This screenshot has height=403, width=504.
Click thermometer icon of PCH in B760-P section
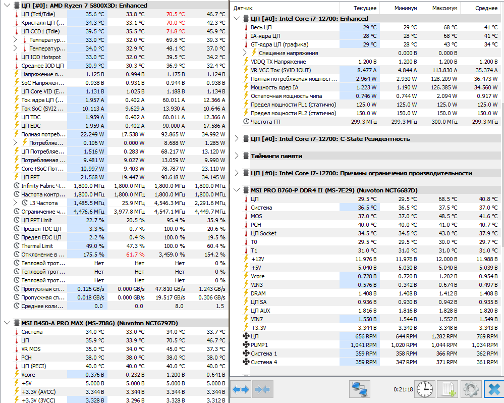point(246,225)
